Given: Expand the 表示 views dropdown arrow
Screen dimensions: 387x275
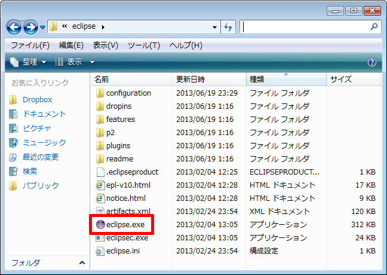Looking at the screenshot, I should (92, 62).
